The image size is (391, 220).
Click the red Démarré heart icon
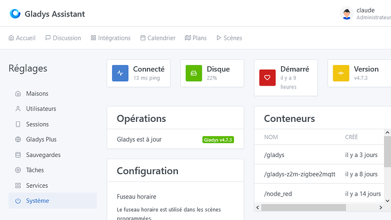[267, 78]
